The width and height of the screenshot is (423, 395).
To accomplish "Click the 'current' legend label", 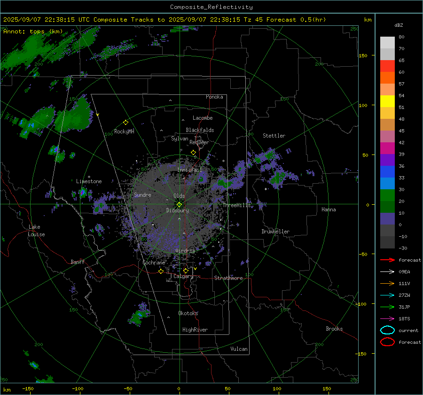I will coord(408,331).
